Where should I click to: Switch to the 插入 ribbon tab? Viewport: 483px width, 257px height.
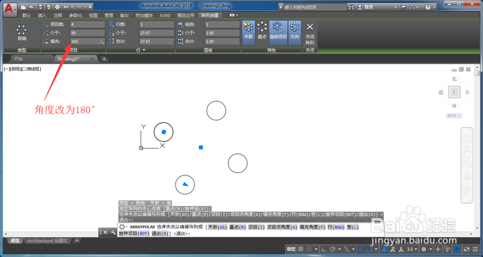pyautogui.click(x=42, y=15)
